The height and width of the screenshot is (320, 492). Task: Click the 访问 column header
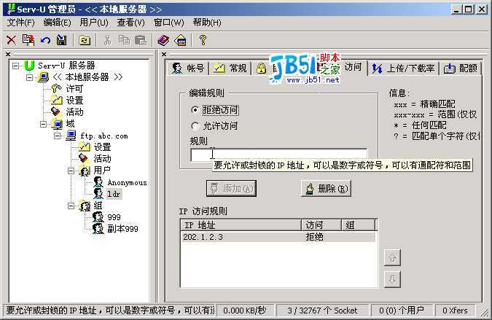click(x=321, y=225)
